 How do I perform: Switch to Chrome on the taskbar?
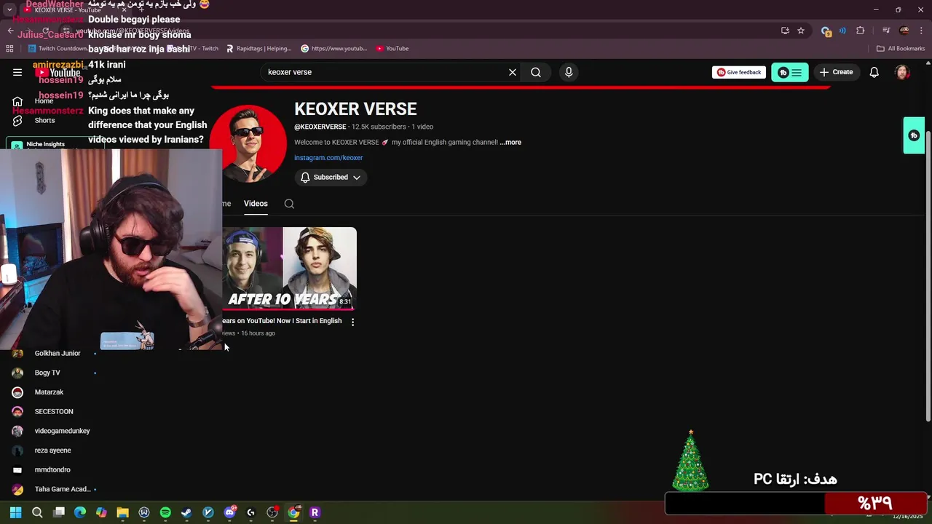tap(293, 512)
